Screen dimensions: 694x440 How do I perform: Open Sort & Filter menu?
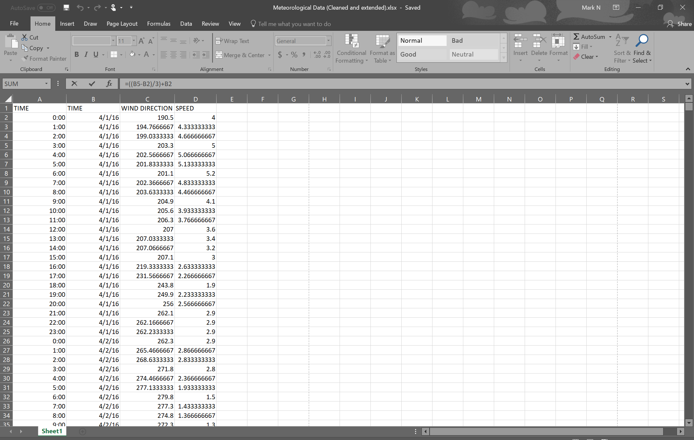(622, 48)
